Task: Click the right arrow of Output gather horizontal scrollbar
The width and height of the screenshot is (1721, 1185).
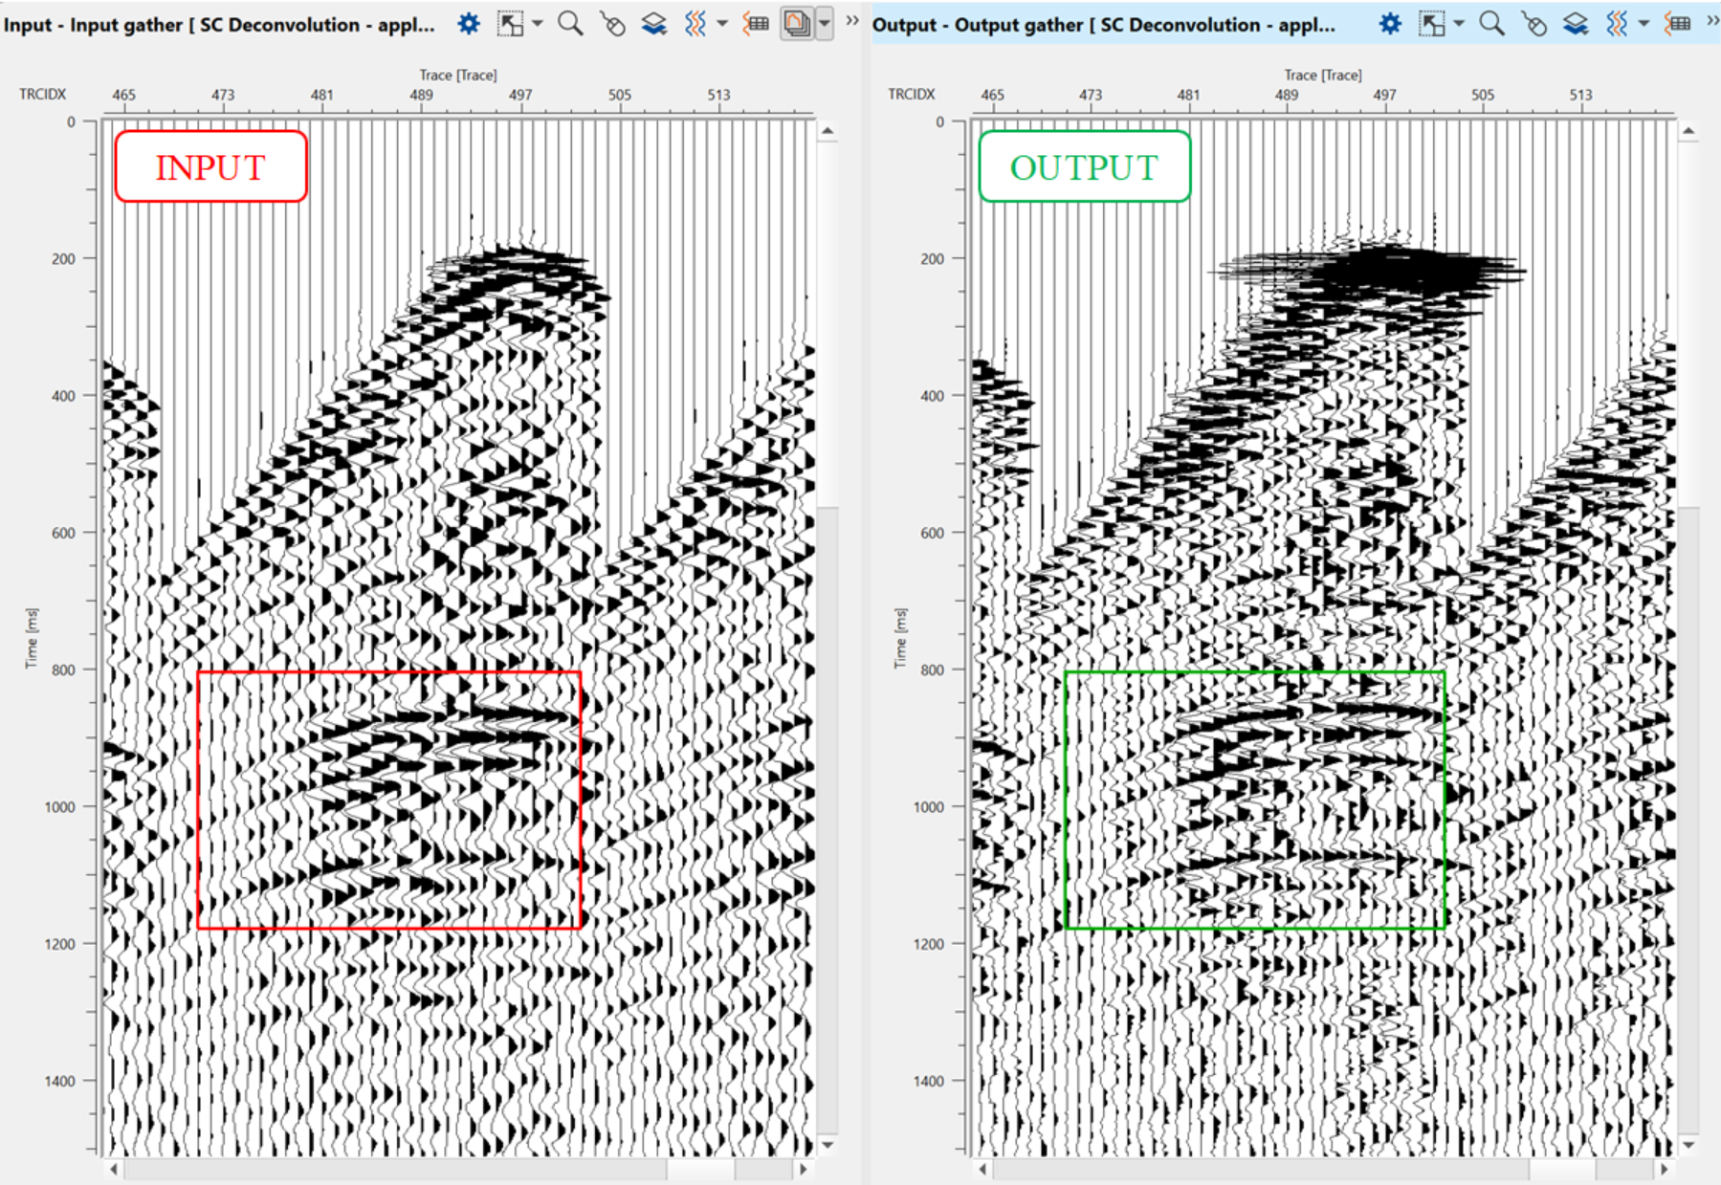Action: coord(1665,1169)
